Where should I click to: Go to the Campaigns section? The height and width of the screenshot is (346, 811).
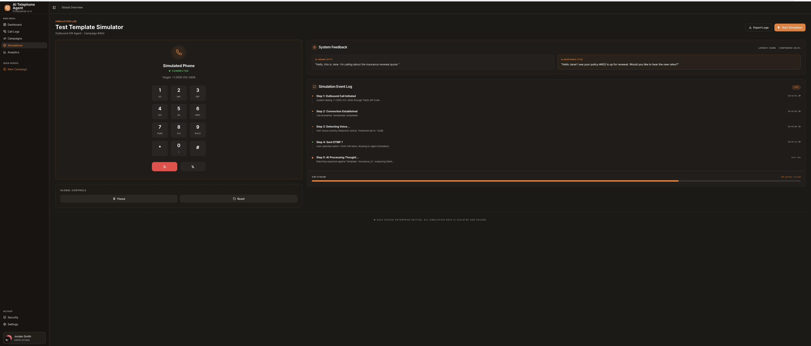[14, 38]
